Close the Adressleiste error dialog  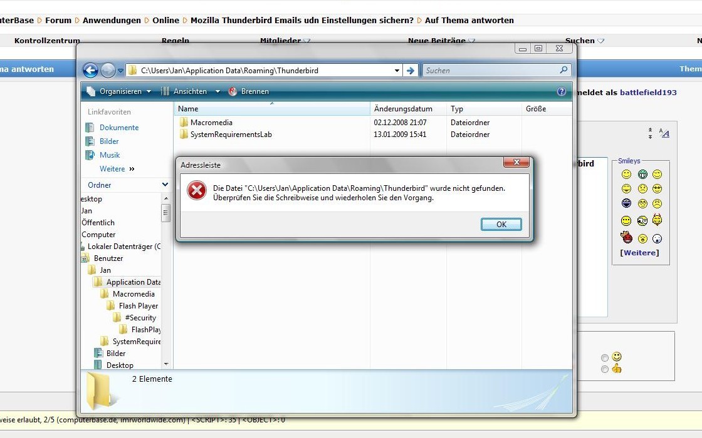point(516,162)
